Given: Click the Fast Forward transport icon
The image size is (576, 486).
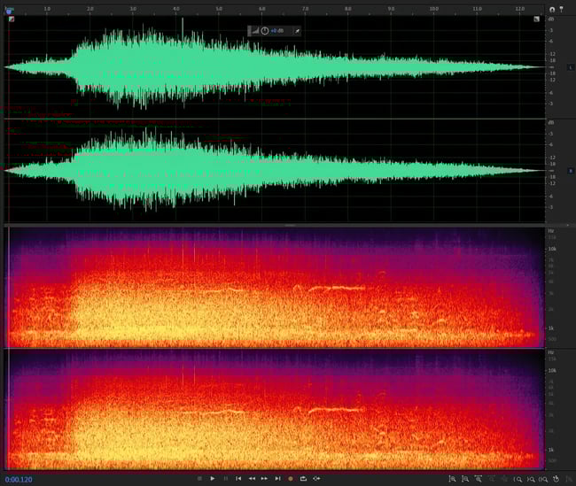Looking at the screenshot, I should pyautogui.click(x=264, y=479).
